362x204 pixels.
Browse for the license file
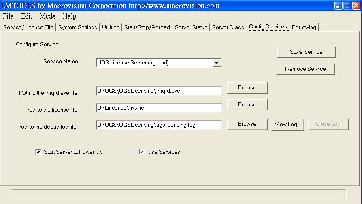coord(247,104)
